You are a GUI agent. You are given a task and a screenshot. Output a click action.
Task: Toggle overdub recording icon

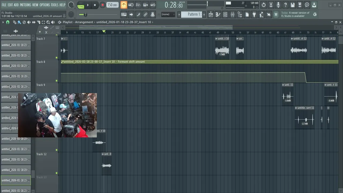(x=146, y=5)
